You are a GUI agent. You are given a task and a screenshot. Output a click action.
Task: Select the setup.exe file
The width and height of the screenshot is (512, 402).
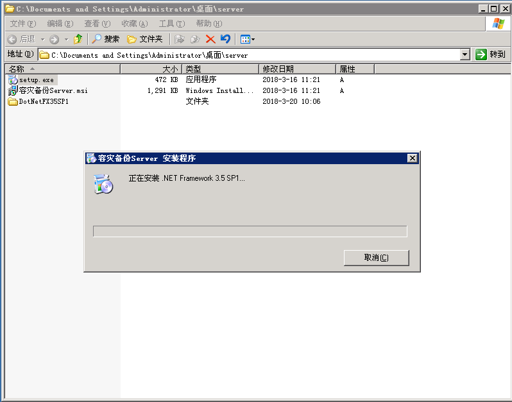(x=36, y=80)
